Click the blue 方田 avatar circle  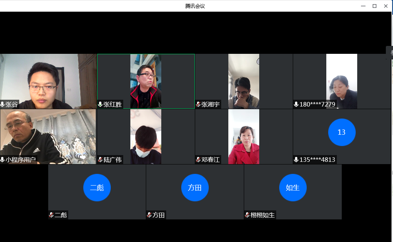click(195, 187)
